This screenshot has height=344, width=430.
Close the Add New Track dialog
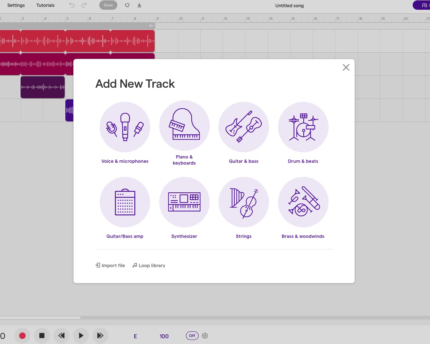click(x=346, y=68)
